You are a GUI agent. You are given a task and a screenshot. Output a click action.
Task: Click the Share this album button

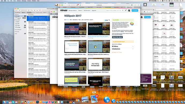(117, 37)
